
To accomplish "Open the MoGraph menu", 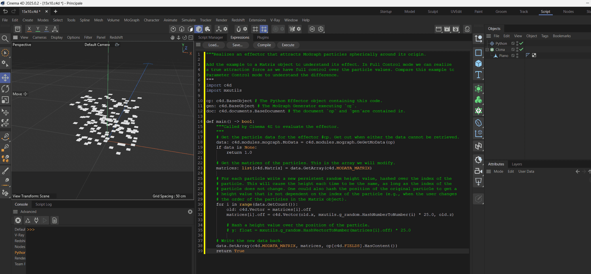I will click(131, 20).
